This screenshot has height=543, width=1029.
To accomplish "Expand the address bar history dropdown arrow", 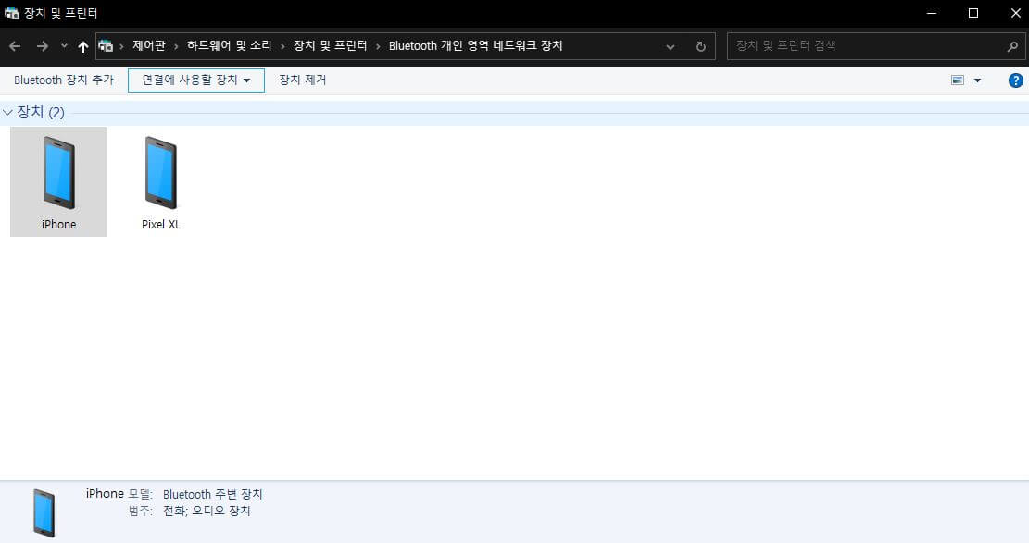I will pyautogui.click(x=670, y=45).
